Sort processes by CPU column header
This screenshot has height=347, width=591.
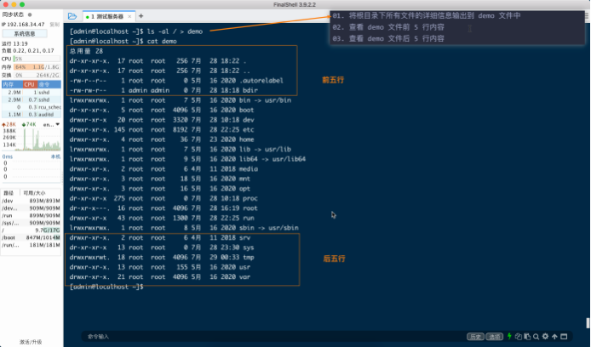click(x=30, y=84)
